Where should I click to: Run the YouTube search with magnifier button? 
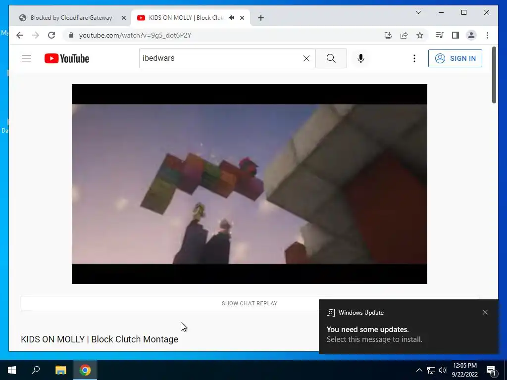pyautogui.click(x=331, y=58)
